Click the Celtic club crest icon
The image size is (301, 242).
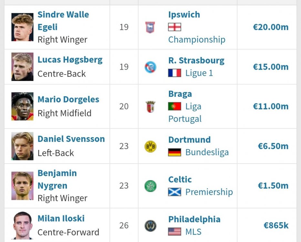pos(150,186)
